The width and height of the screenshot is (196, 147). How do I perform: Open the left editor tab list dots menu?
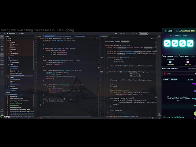[98, 36]
